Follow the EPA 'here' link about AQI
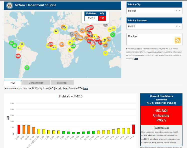The width and height of the screenshot is (187, 148). coord(86,88)
